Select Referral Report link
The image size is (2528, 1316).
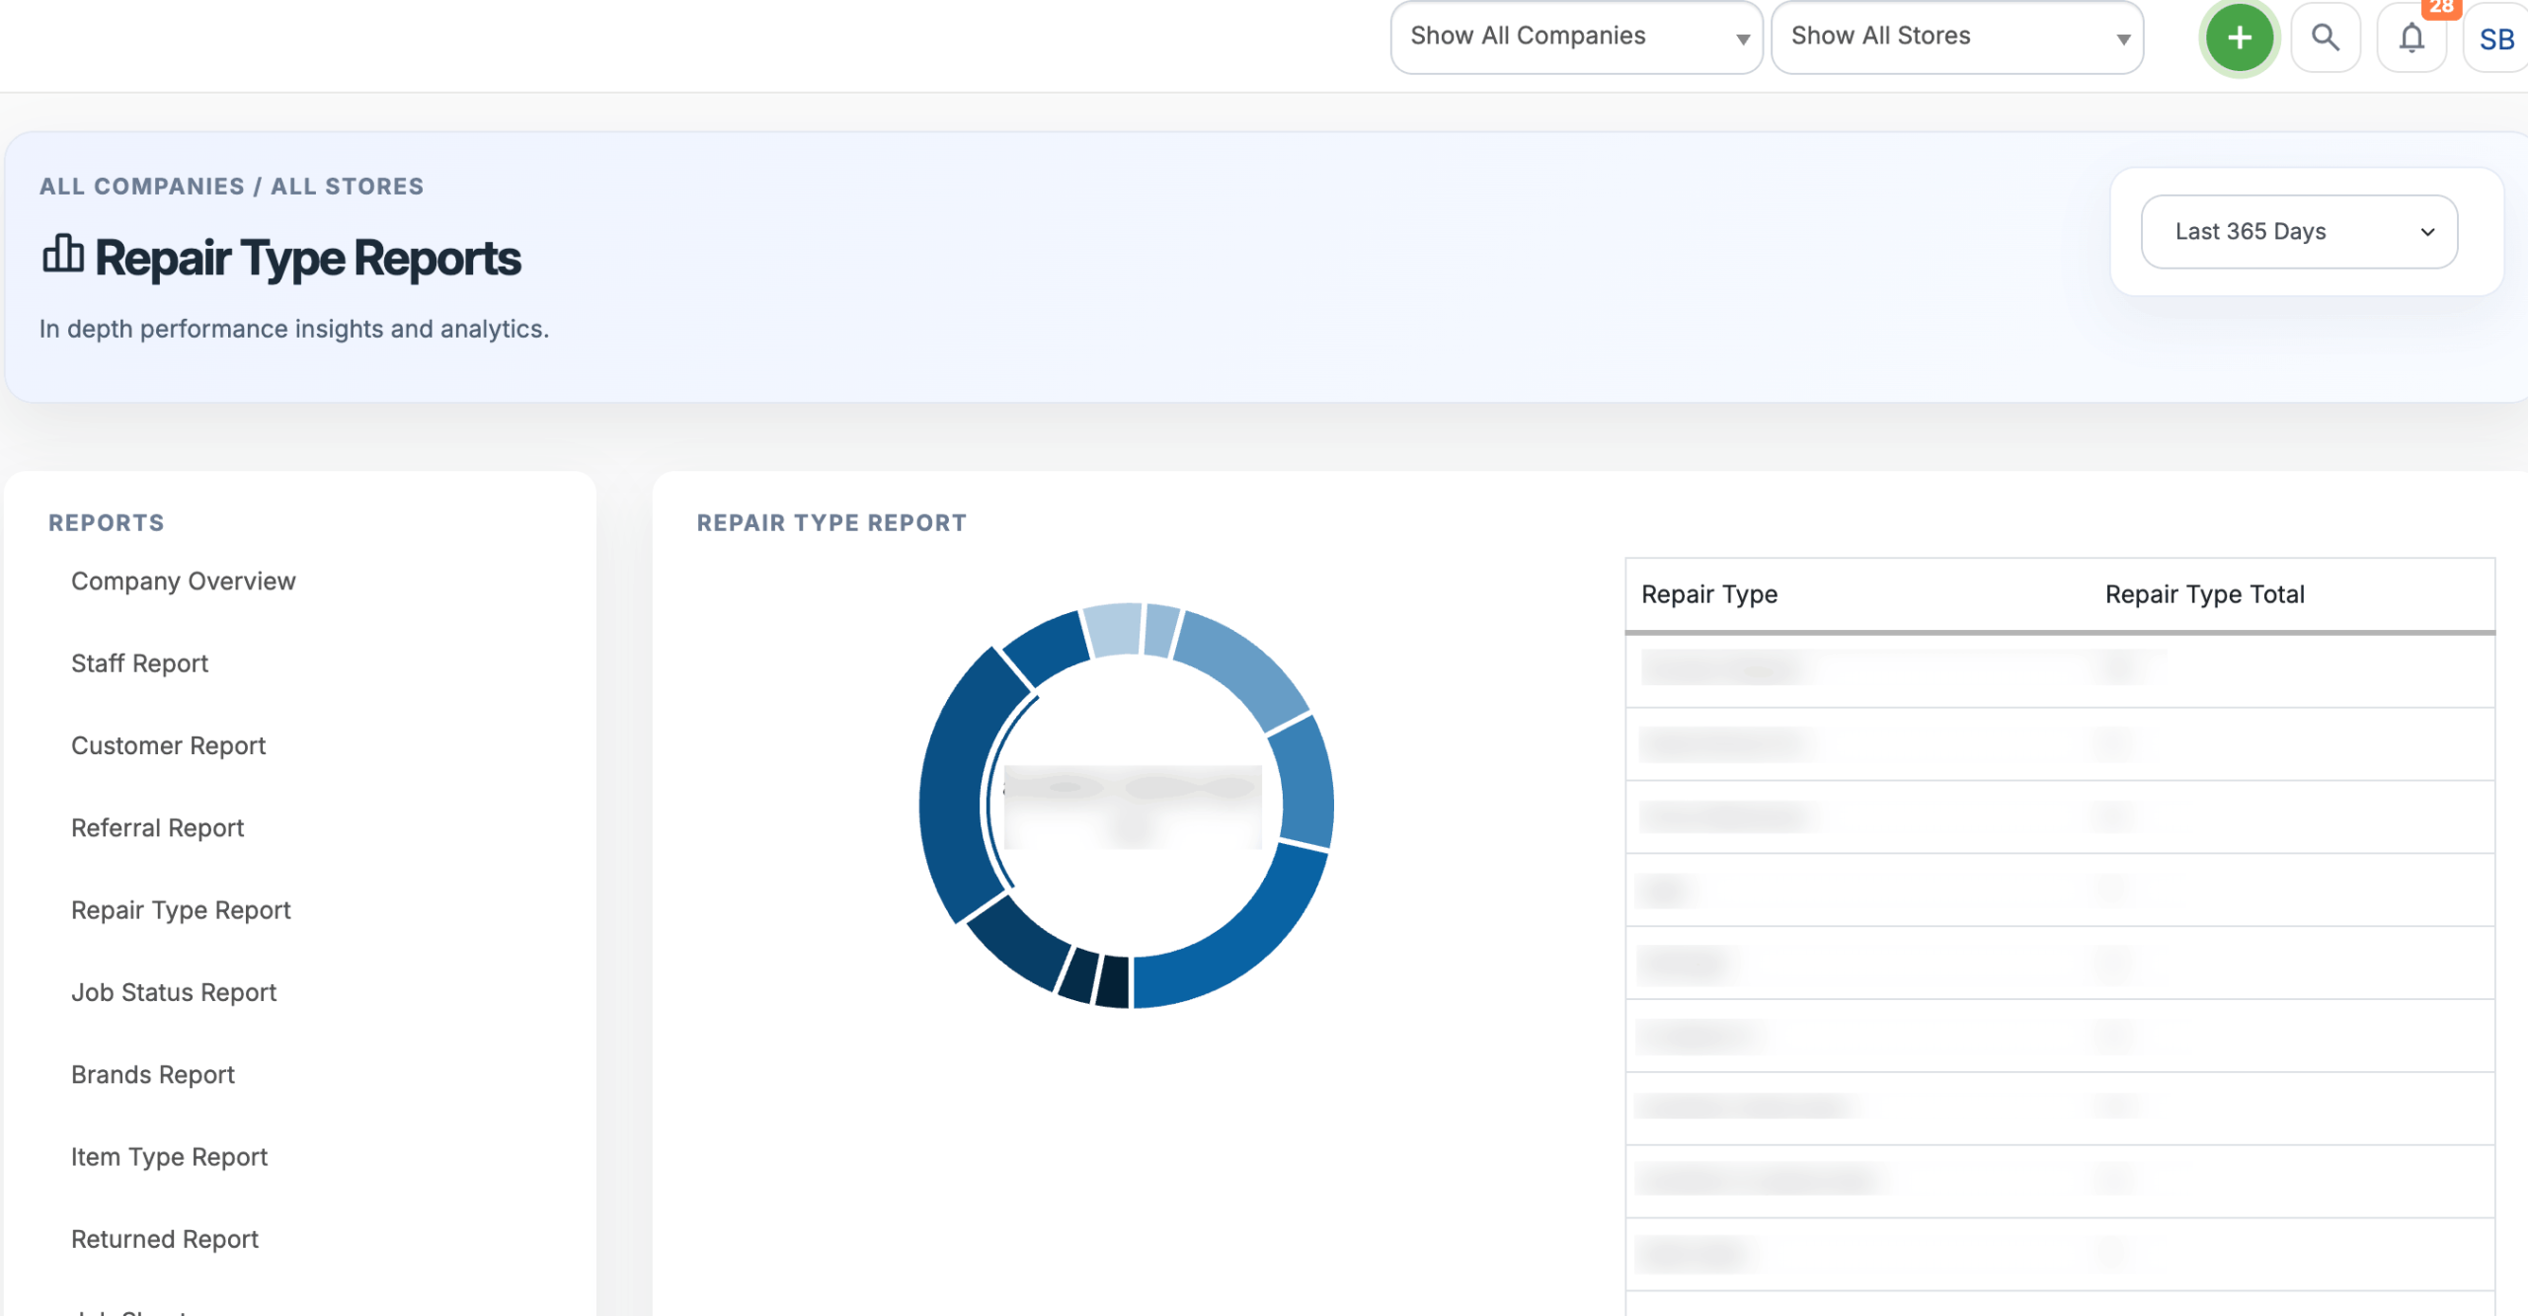point(157,827)
